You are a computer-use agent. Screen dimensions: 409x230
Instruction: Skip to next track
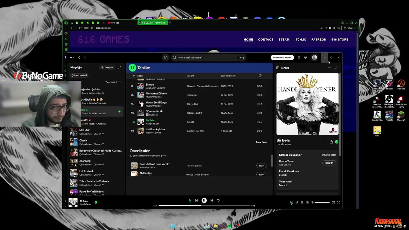click(212, 201)
